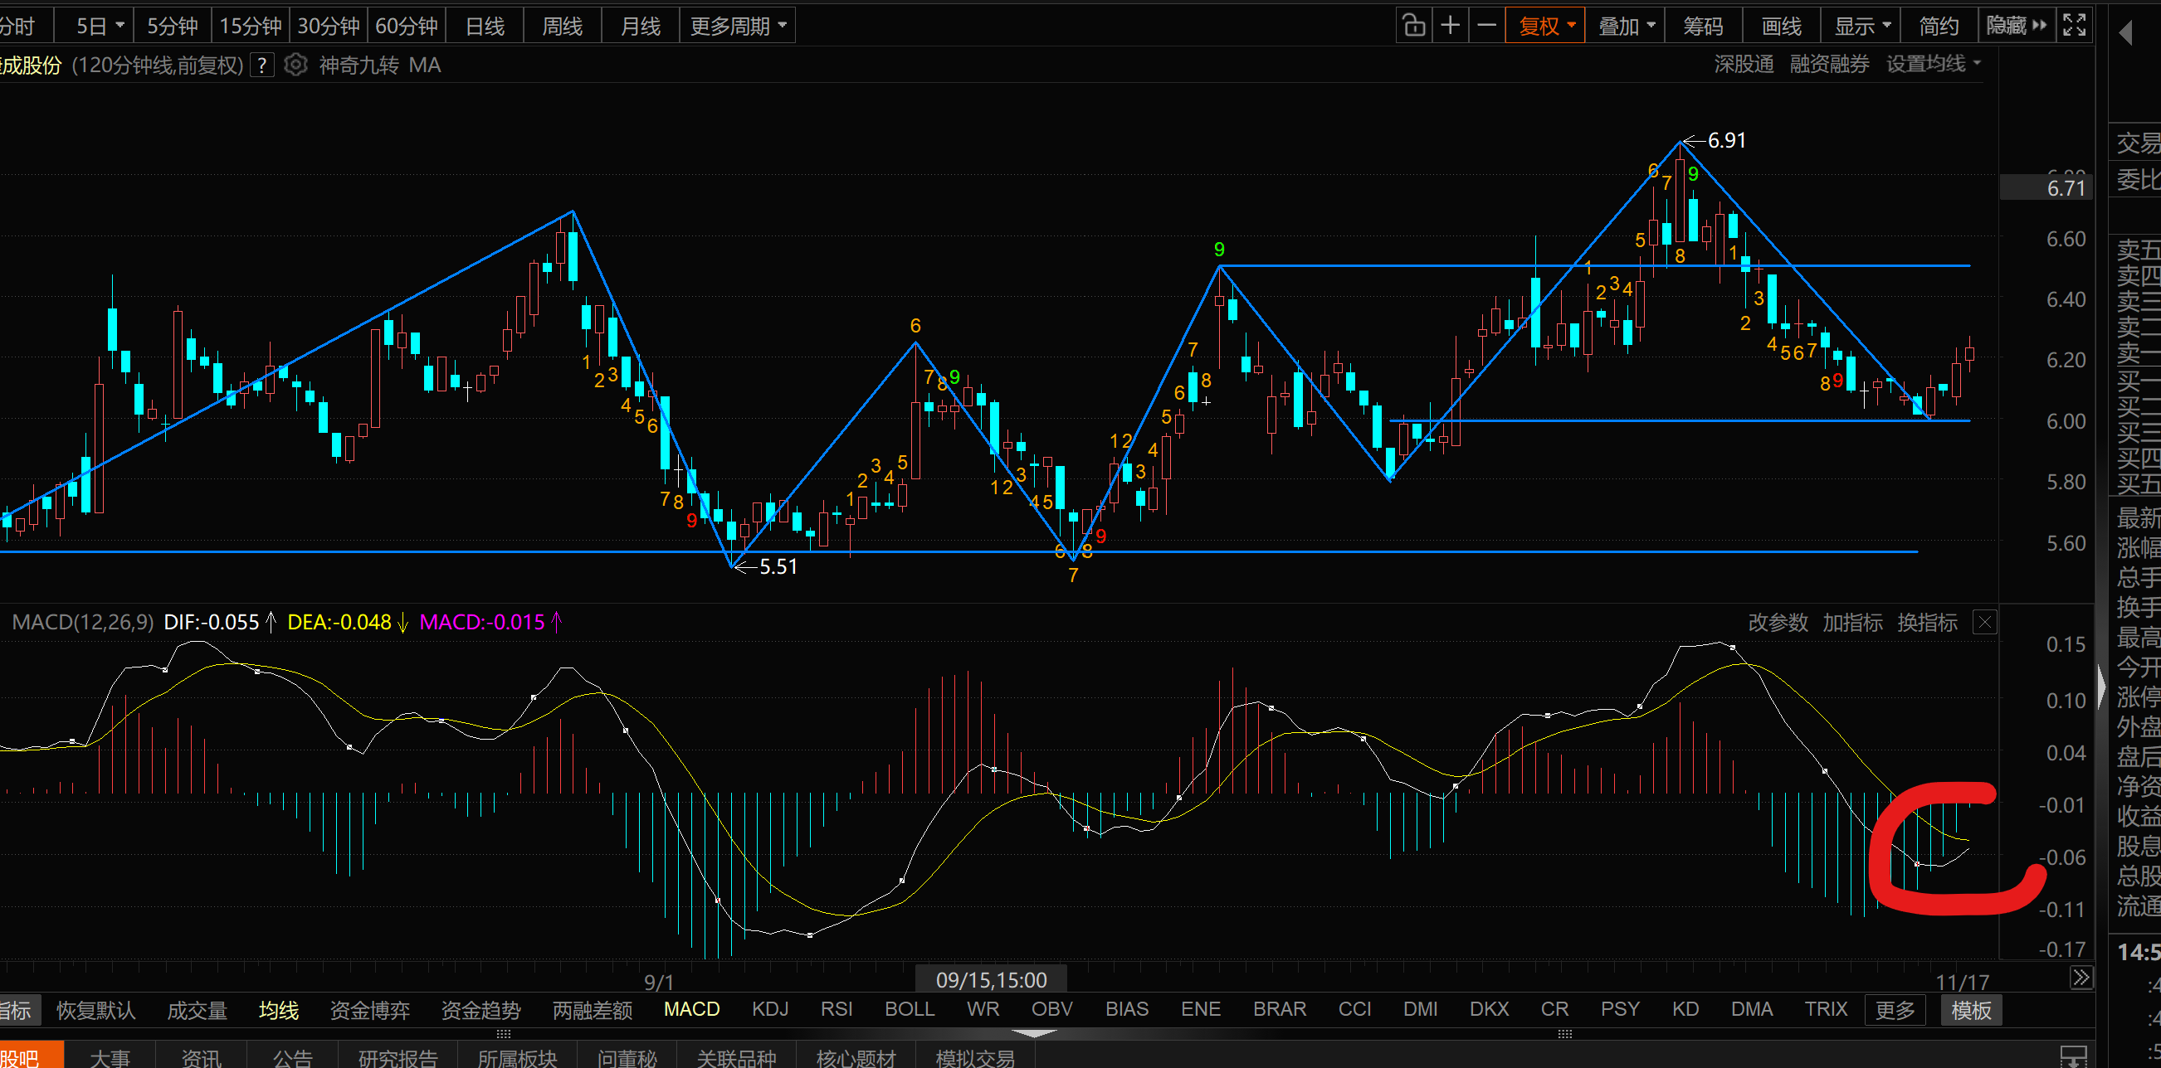2161x1068 pixels.
Task: Open the 复权 dropdown
Action: 1546,26
